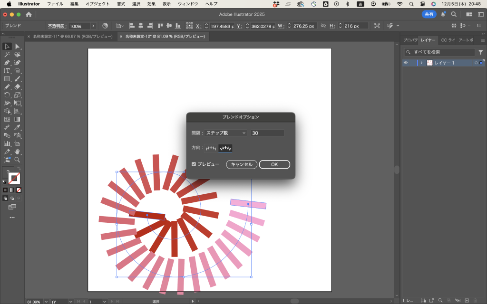
Task: Select the Zoom tool in toolbar
Action: (18, 160)
